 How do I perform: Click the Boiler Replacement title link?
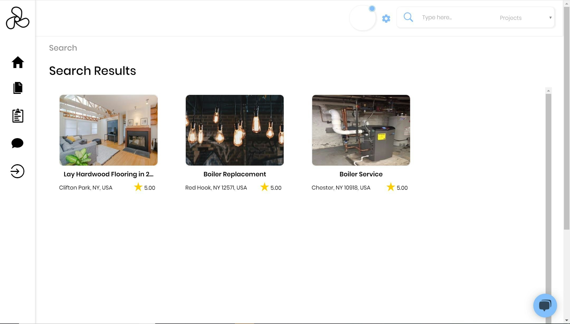click(235, 174)
